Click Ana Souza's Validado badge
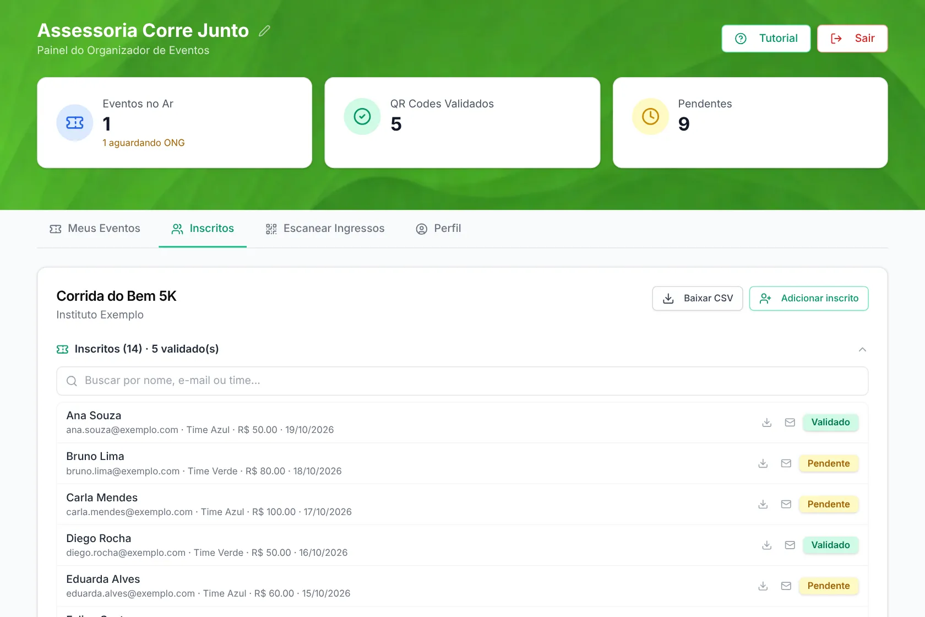This screenshot has width=925, height=617. (x=830, y=423)
